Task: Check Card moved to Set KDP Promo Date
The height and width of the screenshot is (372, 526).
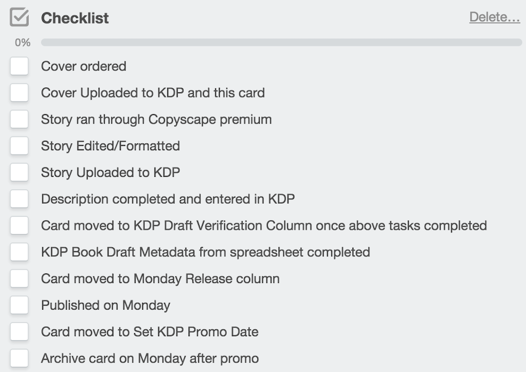Action: 19,331
